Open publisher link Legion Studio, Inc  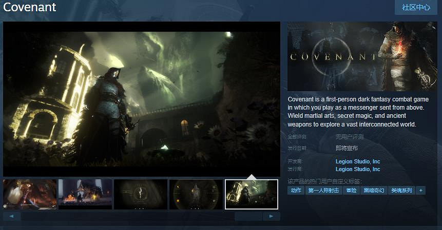[x=358, y=169]
